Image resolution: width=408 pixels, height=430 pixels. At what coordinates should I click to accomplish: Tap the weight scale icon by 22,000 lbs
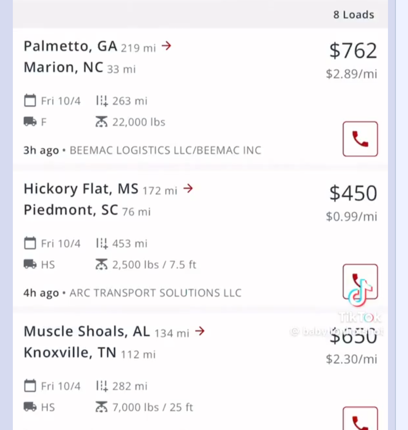click(x=101, y=121)
